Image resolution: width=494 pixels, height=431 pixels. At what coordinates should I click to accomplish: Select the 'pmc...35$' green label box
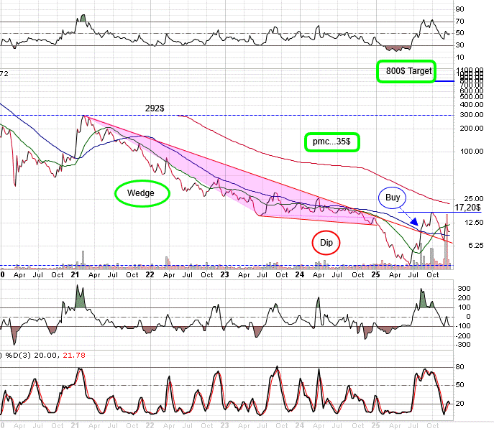click(331, 142)
